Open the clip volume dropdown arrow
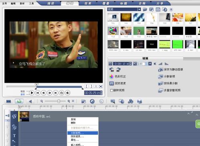Image resolution: width=200 pixels, height=146 pixels. point(150,64)
